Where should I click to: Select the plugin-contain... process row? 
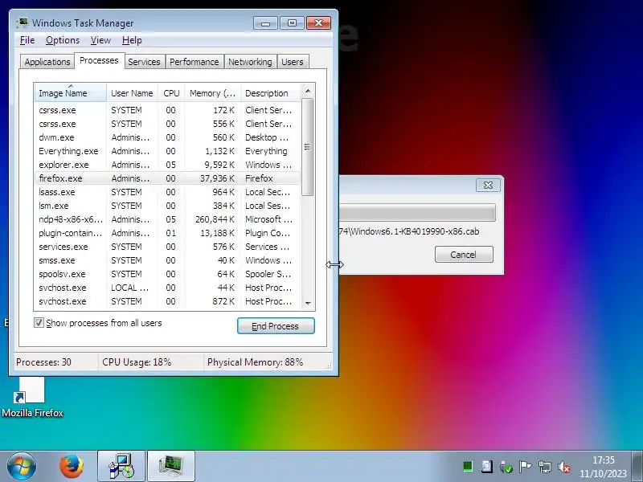(x=168, y=233)
